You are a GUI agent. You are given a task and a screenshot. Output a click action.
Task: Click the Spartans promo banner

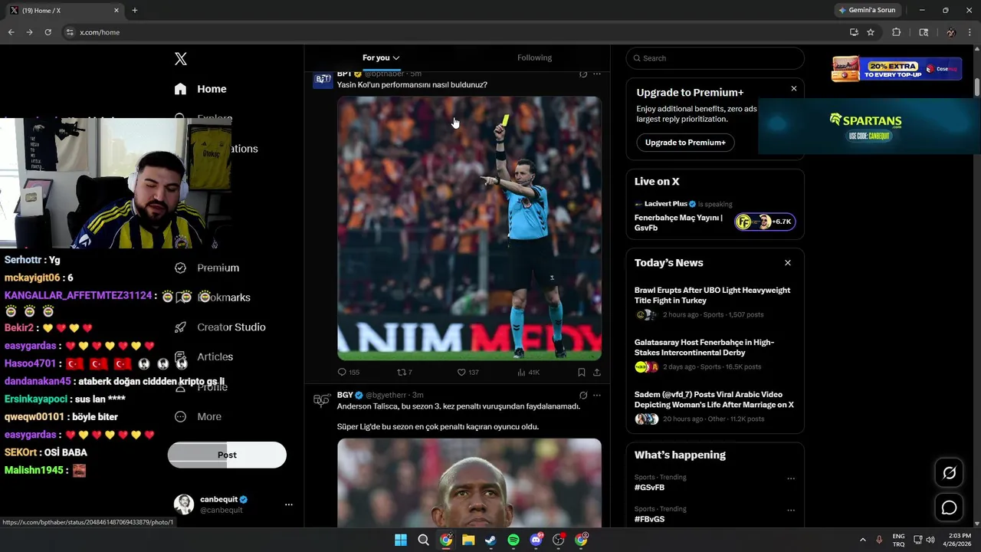pos(869,126)
